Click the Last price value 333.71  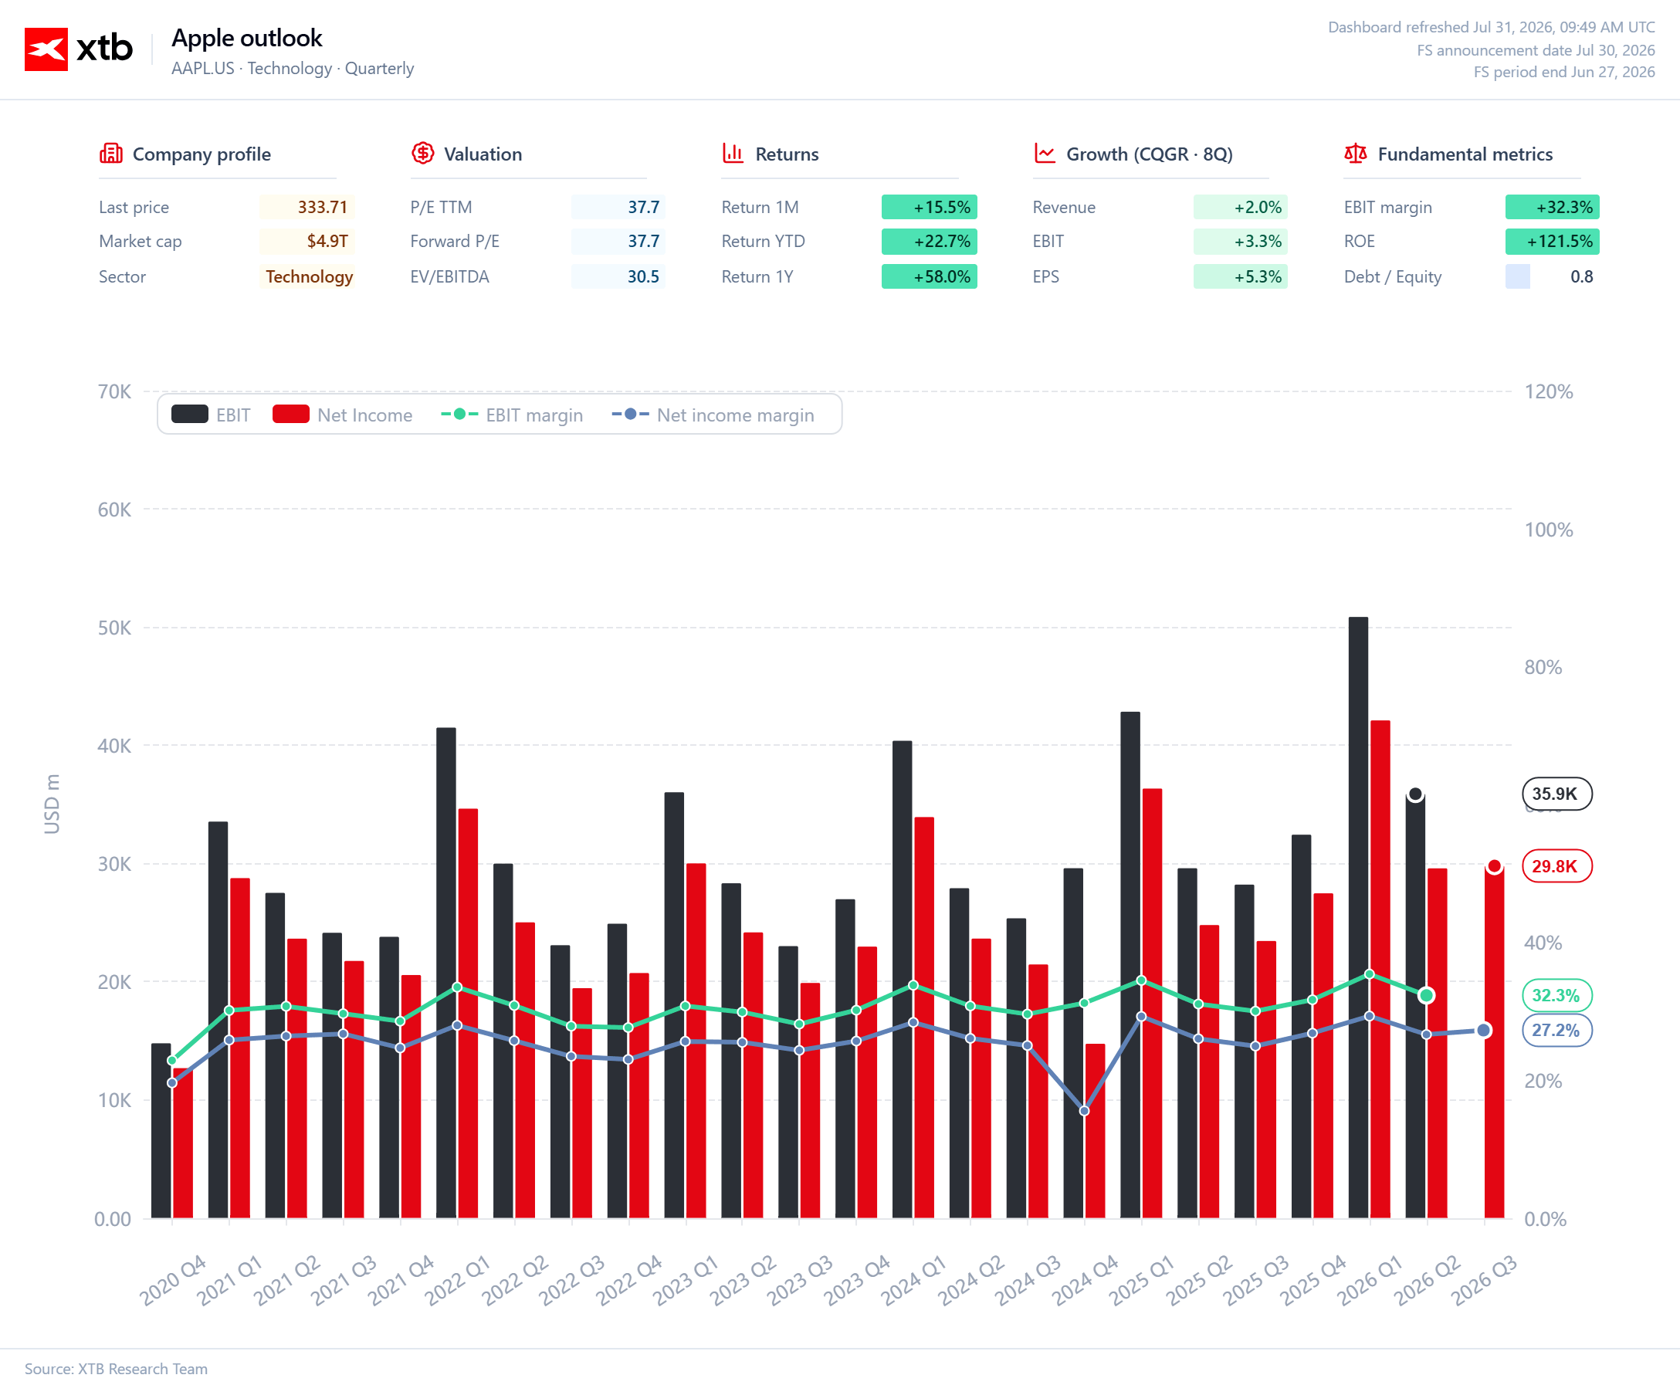[322, 208]
